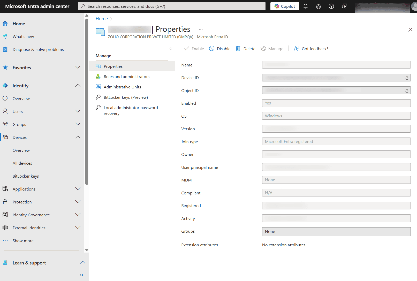Open the feedback icon in top header

(344, 6)
